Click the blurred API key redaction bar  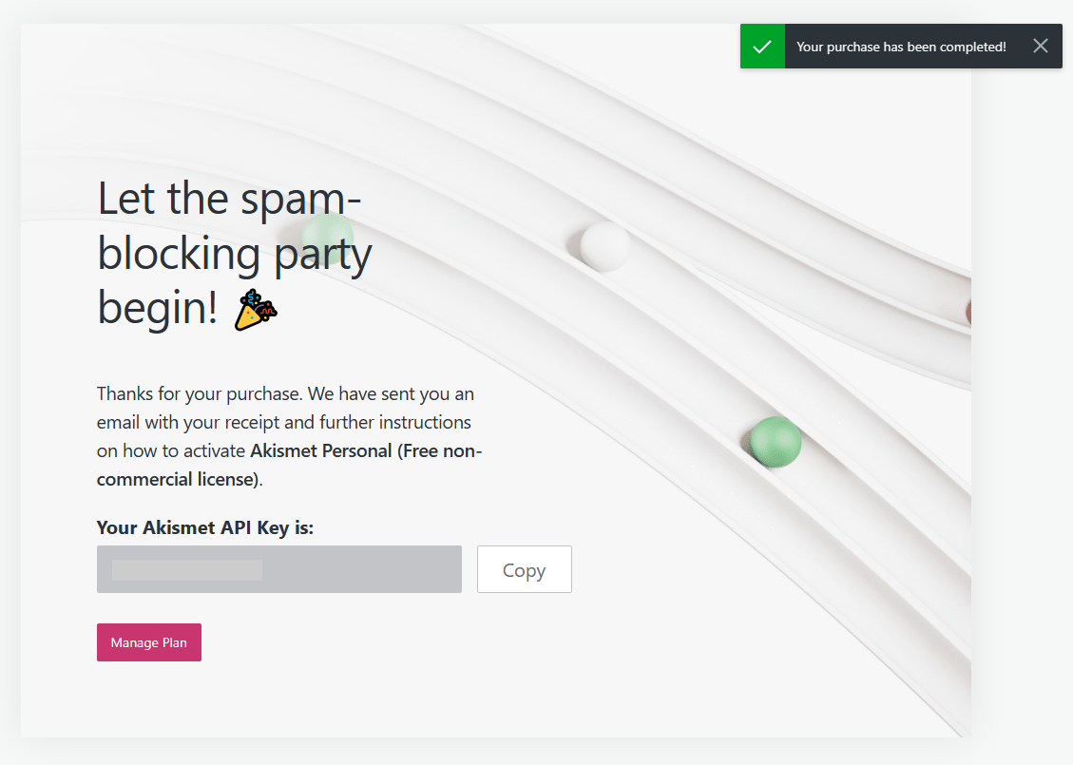pyautogui.click(x=187, y=570)
